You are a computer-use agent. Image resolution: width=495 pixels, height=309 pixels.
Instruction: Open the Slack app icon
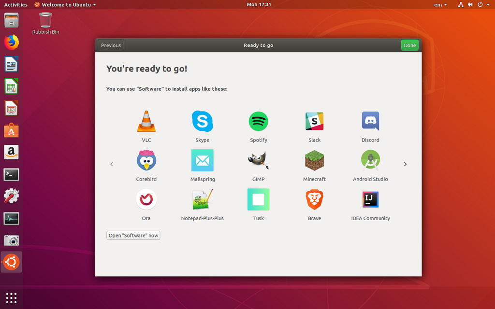pyautogui.click(x=314, y=121)
